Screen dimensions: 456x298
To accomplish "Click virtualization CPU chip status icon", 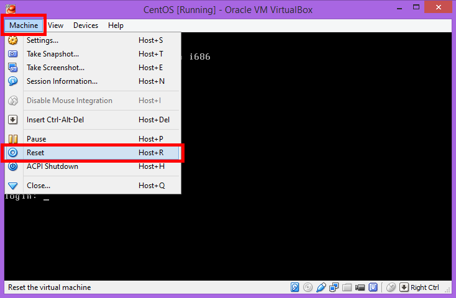I will 373,287.
